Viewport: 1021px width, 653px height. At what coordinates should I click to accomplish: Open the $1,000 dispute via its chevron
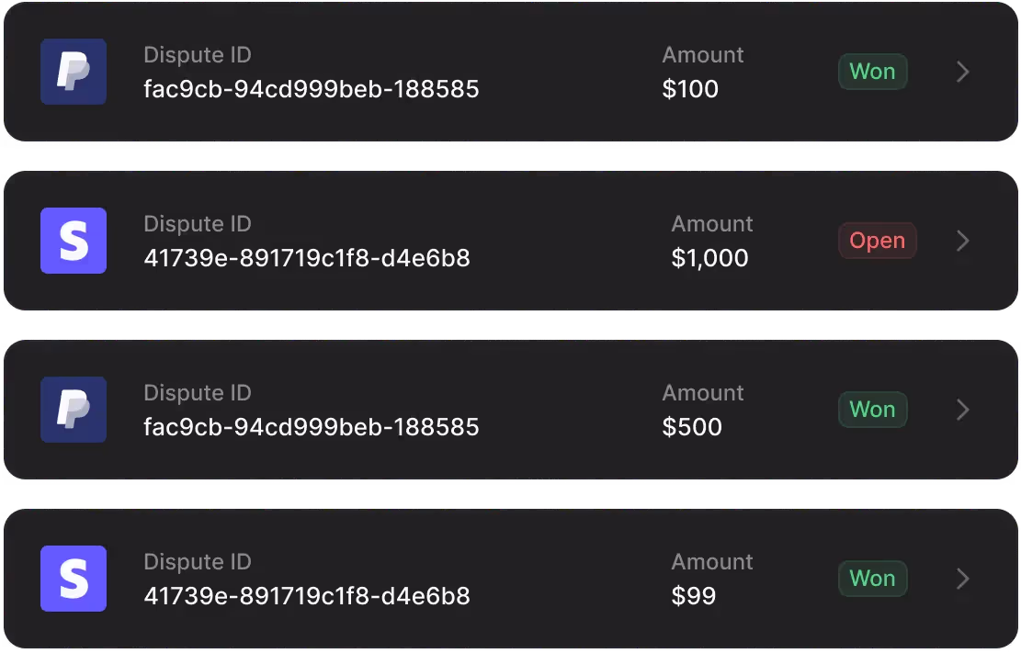pos(963,241)
